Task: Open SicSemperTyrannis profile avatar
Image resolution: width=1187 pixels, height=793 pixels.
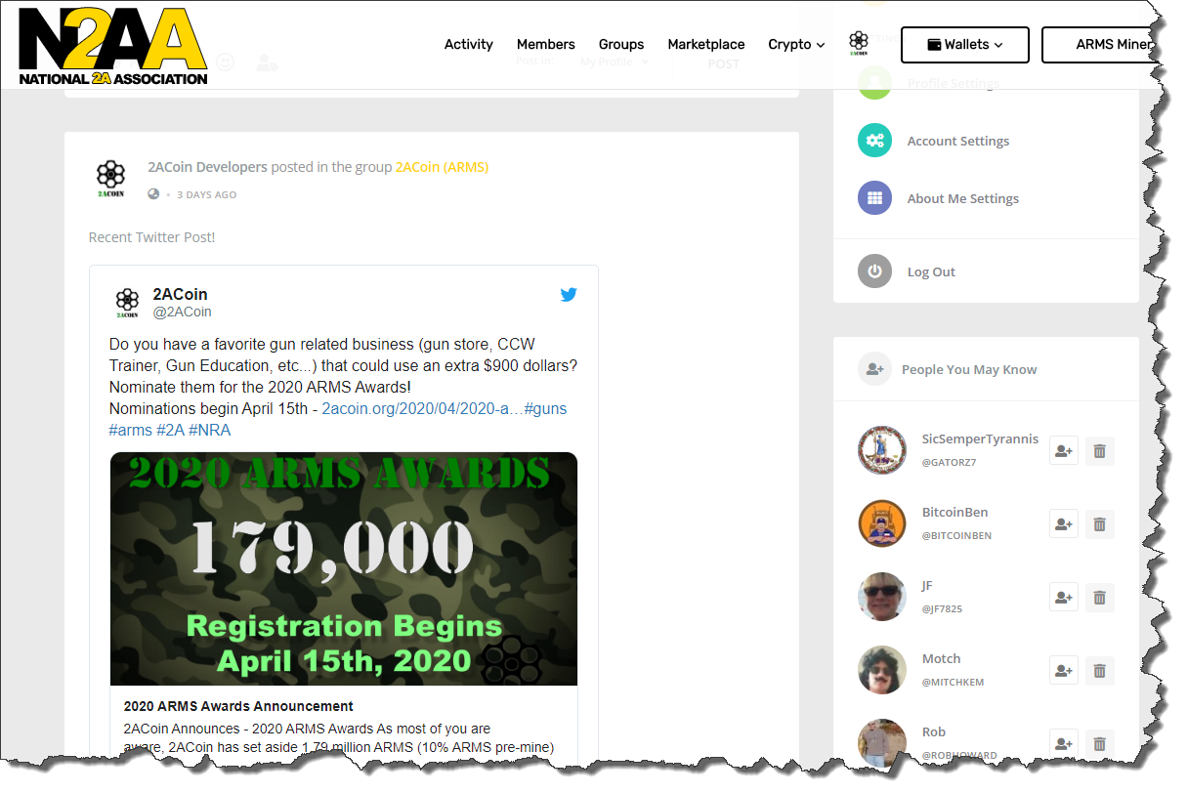Action: click(x=882, y=450)
